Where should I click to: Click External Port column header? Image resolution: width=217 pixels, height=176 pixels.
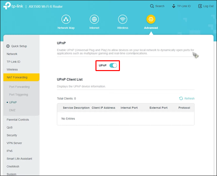pyautogui.click(x=158, y=108)
